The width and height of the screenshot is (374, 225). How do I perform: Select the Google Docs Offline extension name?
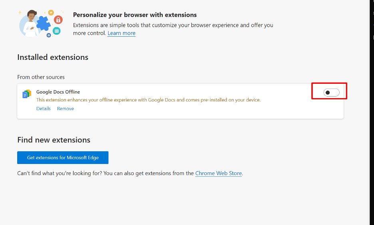pos(58,92)
